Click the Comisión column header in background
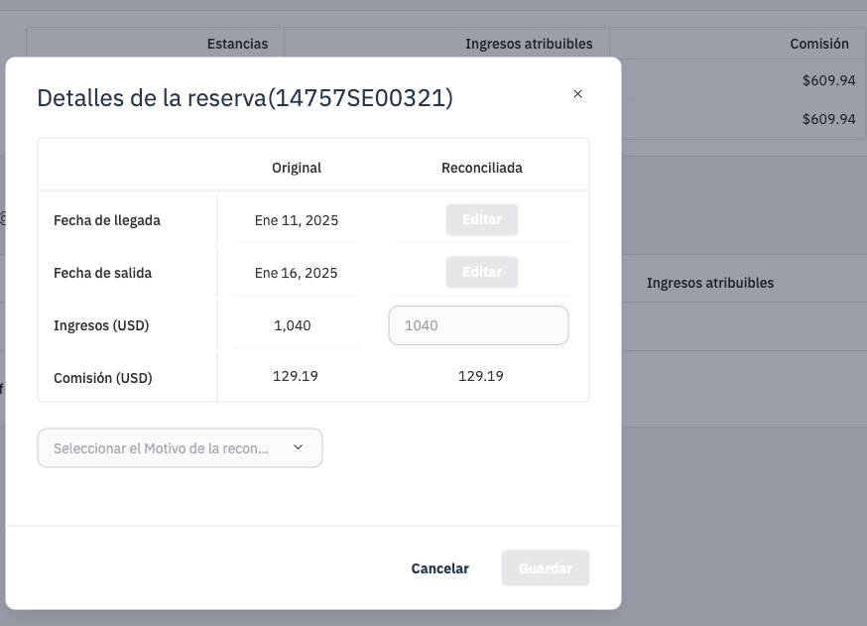The height and width of the screenshot is (626, 867). [x=819, y=44]
